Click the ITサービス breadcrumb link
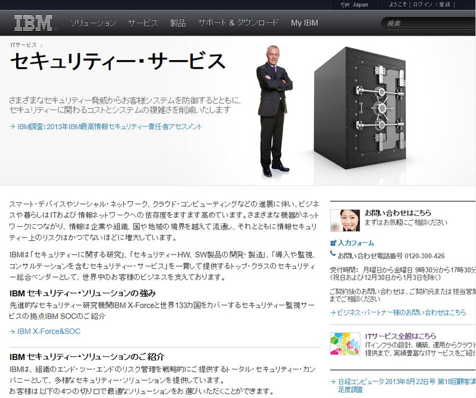 23,45
